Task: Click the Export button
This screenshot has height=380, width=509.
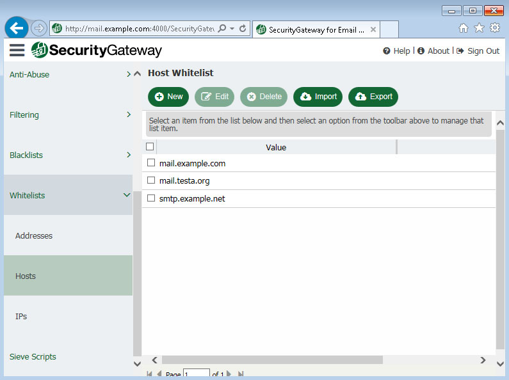Action: [373, 97]
